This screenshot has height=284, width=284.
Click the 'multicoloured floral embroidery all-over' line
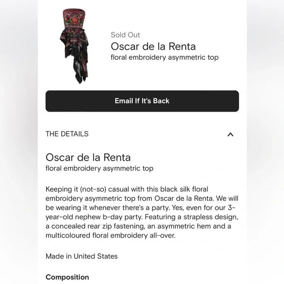pyautogui.click(x=111, y=236)
